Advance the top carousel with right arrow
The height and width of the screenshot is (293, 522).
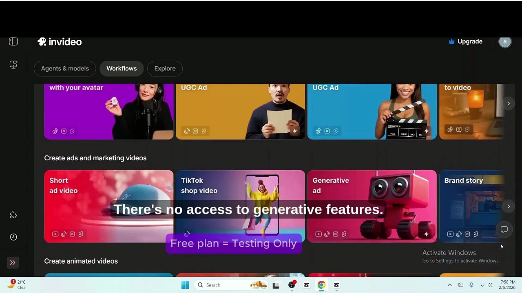point(509,103)
